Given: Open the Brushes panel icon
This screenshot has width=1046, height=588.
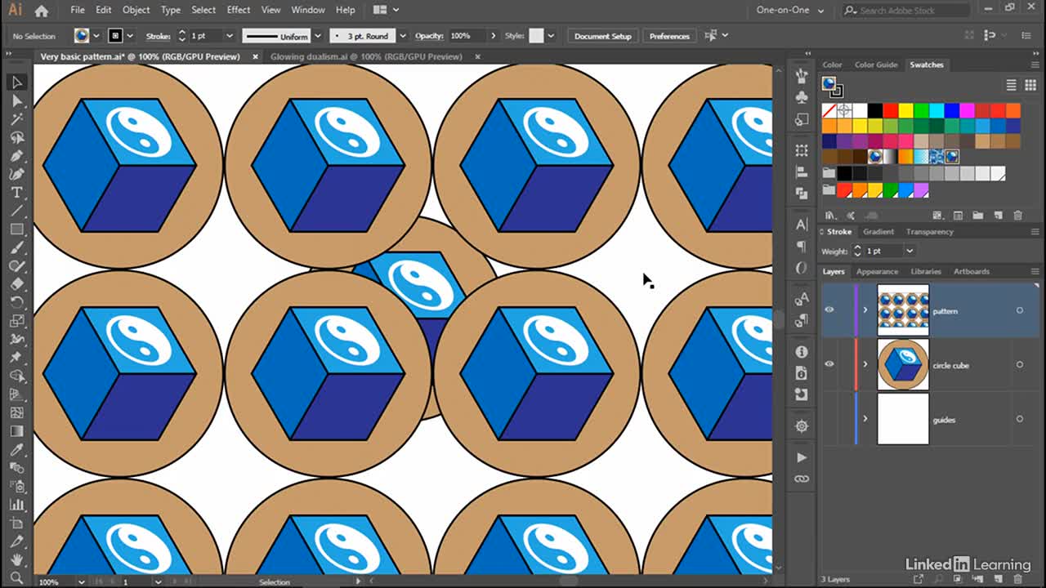Looking at the screenshot, I should point(802,76).
